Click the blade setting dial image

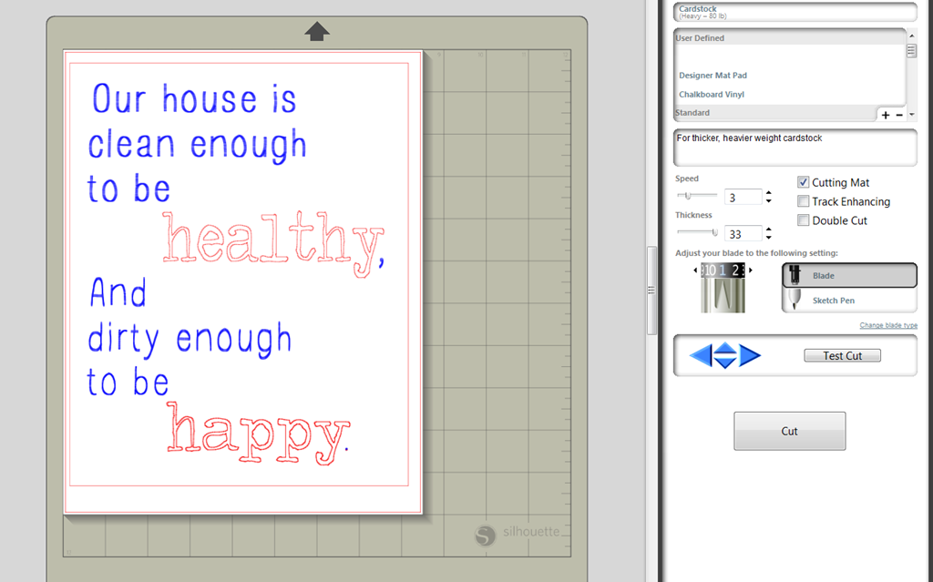[723, 288]
